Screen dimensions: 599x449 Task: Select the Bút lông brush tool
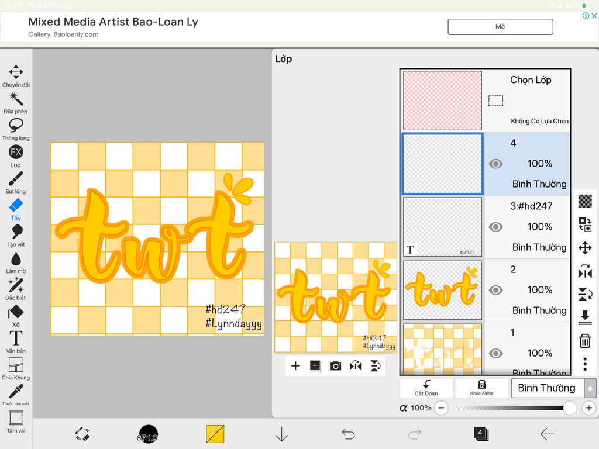16,182
